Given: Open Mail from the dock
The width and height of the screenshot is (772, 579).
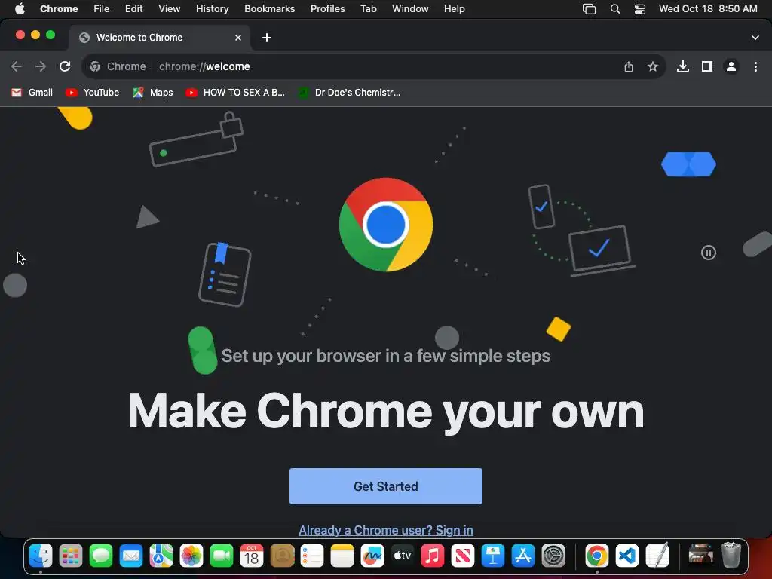Looking at the screenshot, I should (131, 556).
